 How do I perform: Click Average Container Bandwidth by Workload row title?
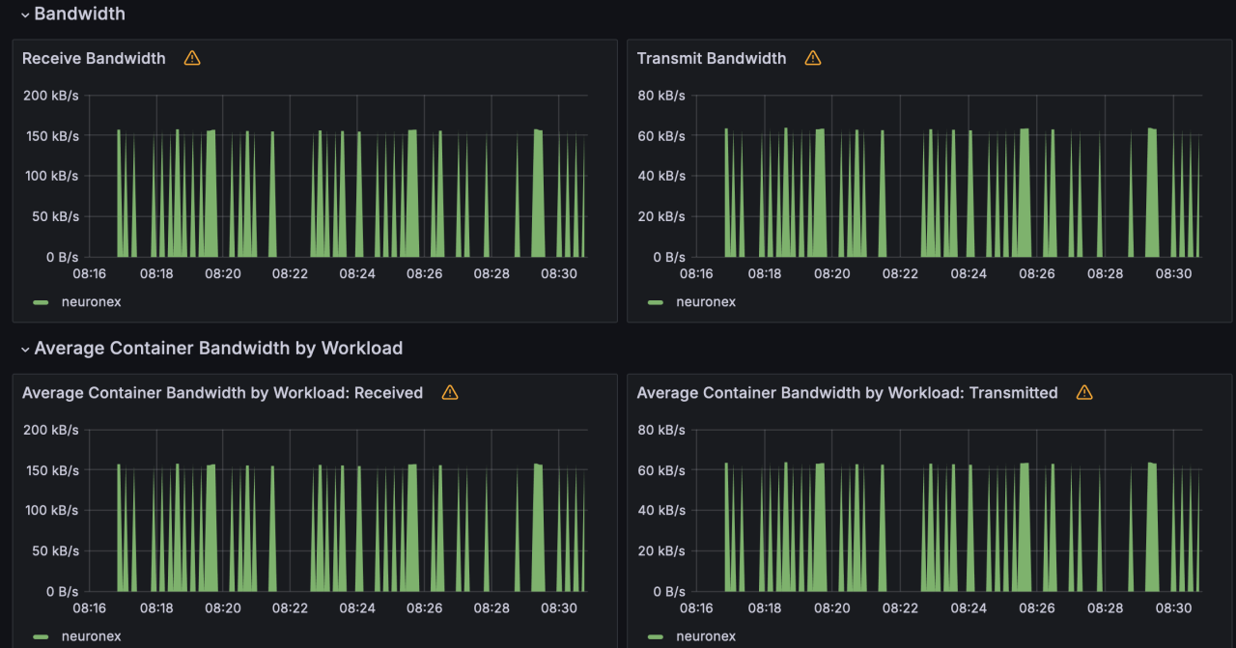[218, 349]
